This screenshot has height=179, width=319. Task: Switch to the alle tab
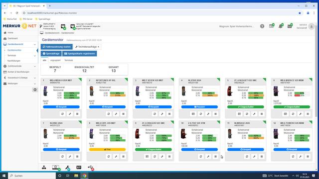44,60
